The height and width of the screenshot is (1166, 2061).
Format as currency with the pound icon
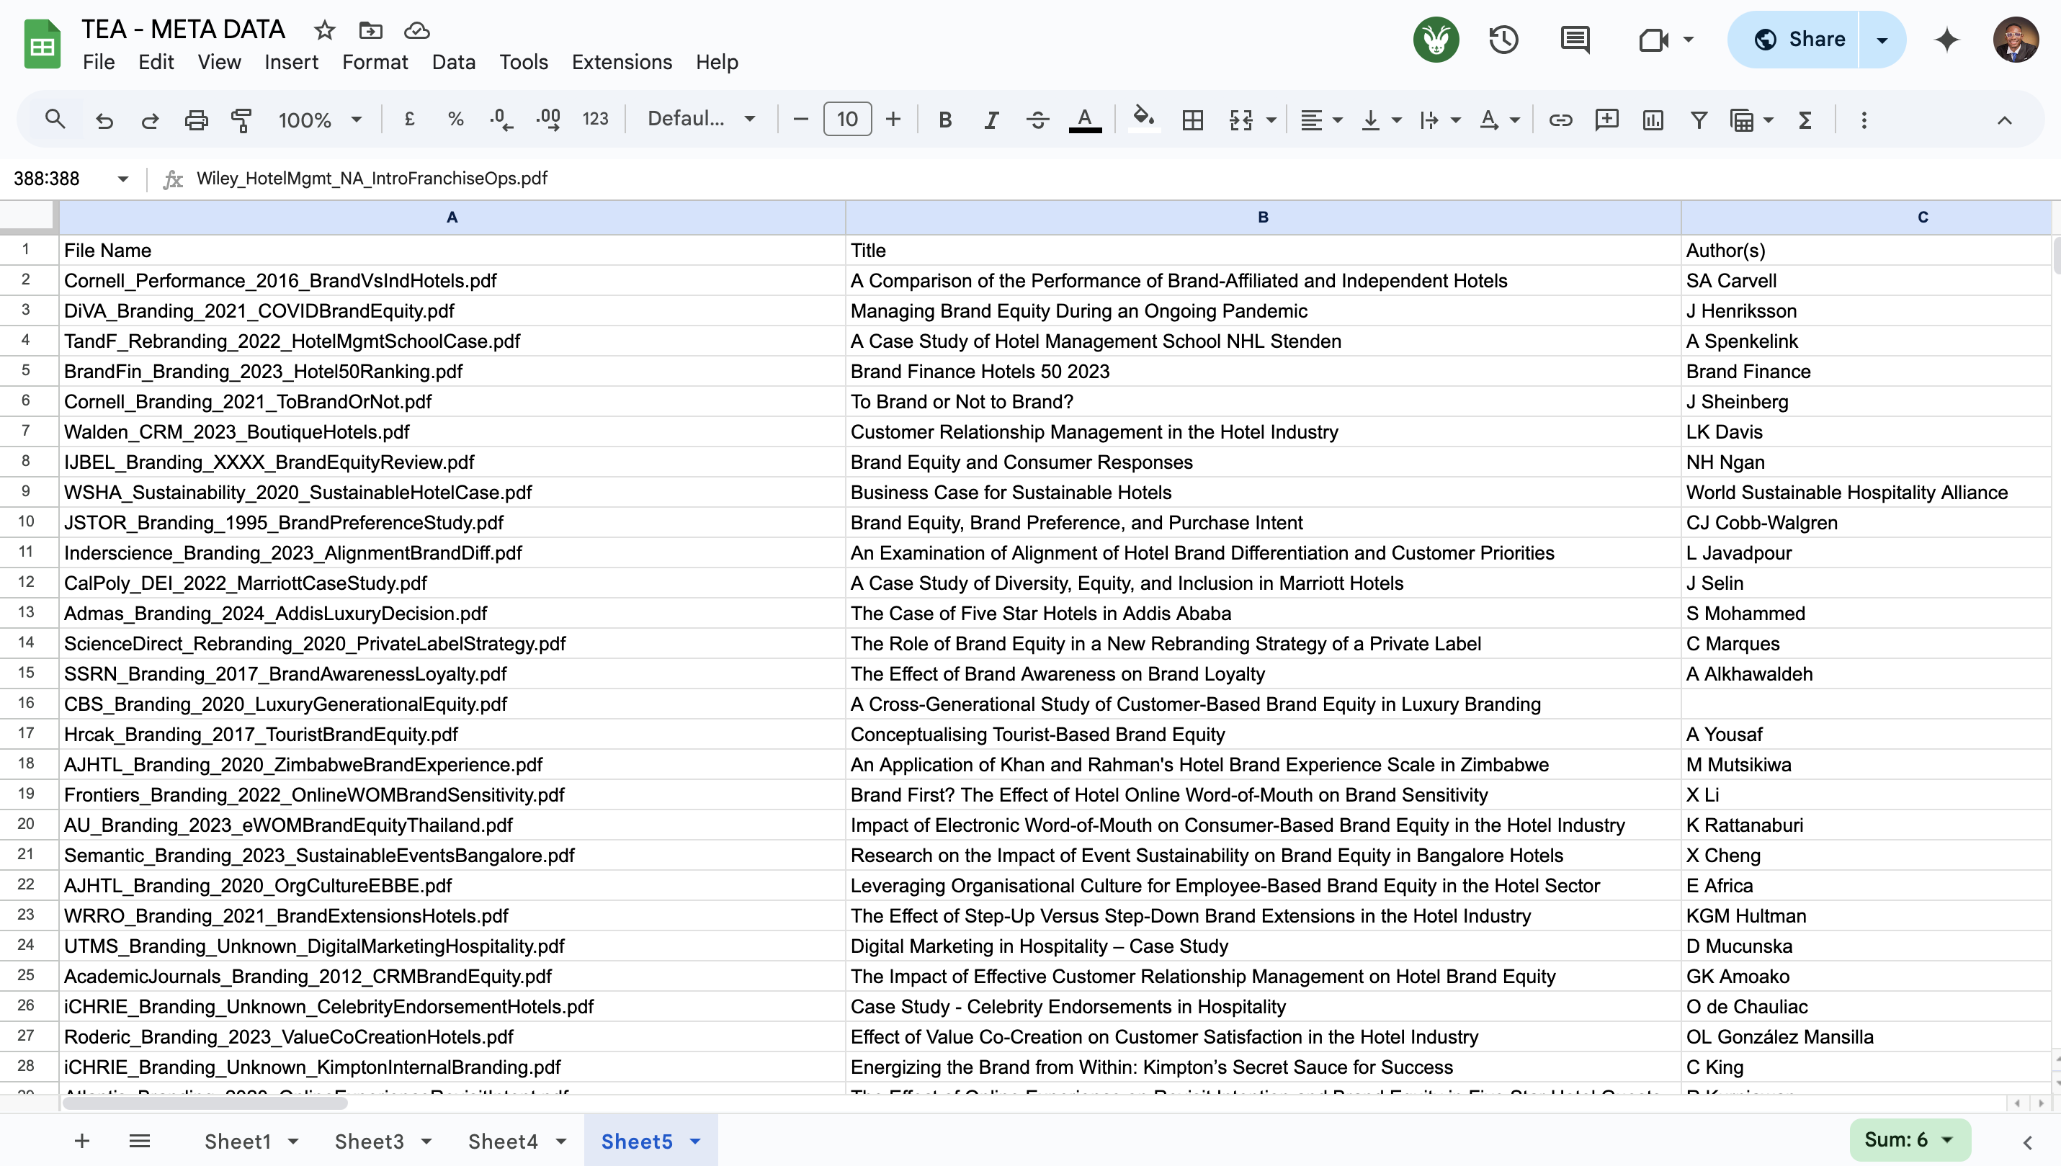click(x=409, y=120)
